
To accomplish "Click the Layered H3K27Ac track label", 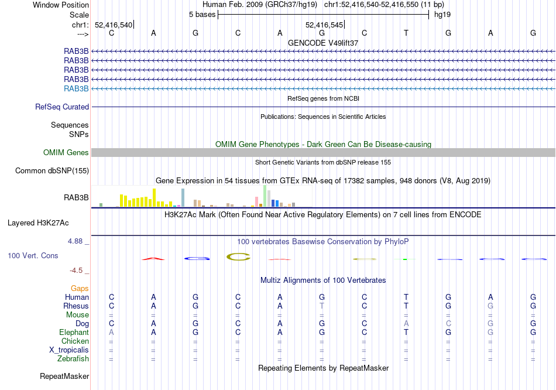I will (38, 223).
